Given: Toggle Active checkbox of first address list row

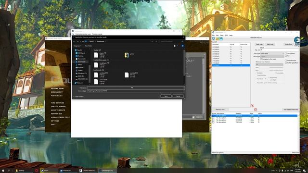Looking at the screenshot, I should tap(213, 116).
